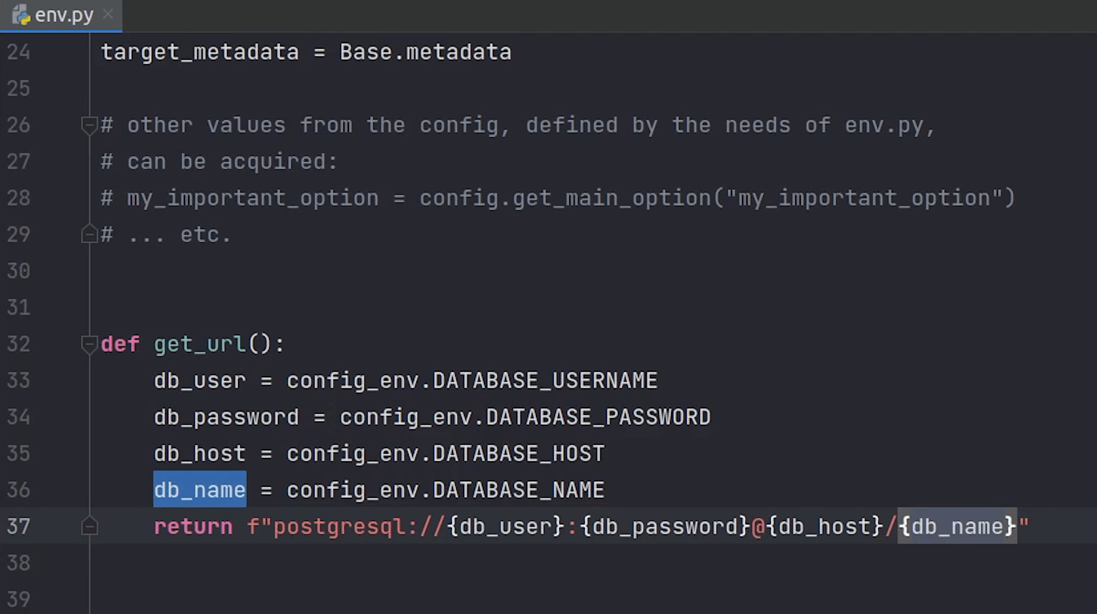This screenshot has height=614, width=1097.
Task: Click DATABASE_PASSWORD attribute on line 34
Action: (598, 417)
